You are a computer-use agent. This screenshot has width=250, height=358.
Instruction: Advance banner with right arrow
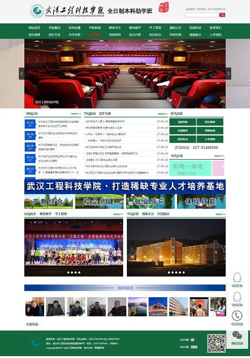(229, 74)
